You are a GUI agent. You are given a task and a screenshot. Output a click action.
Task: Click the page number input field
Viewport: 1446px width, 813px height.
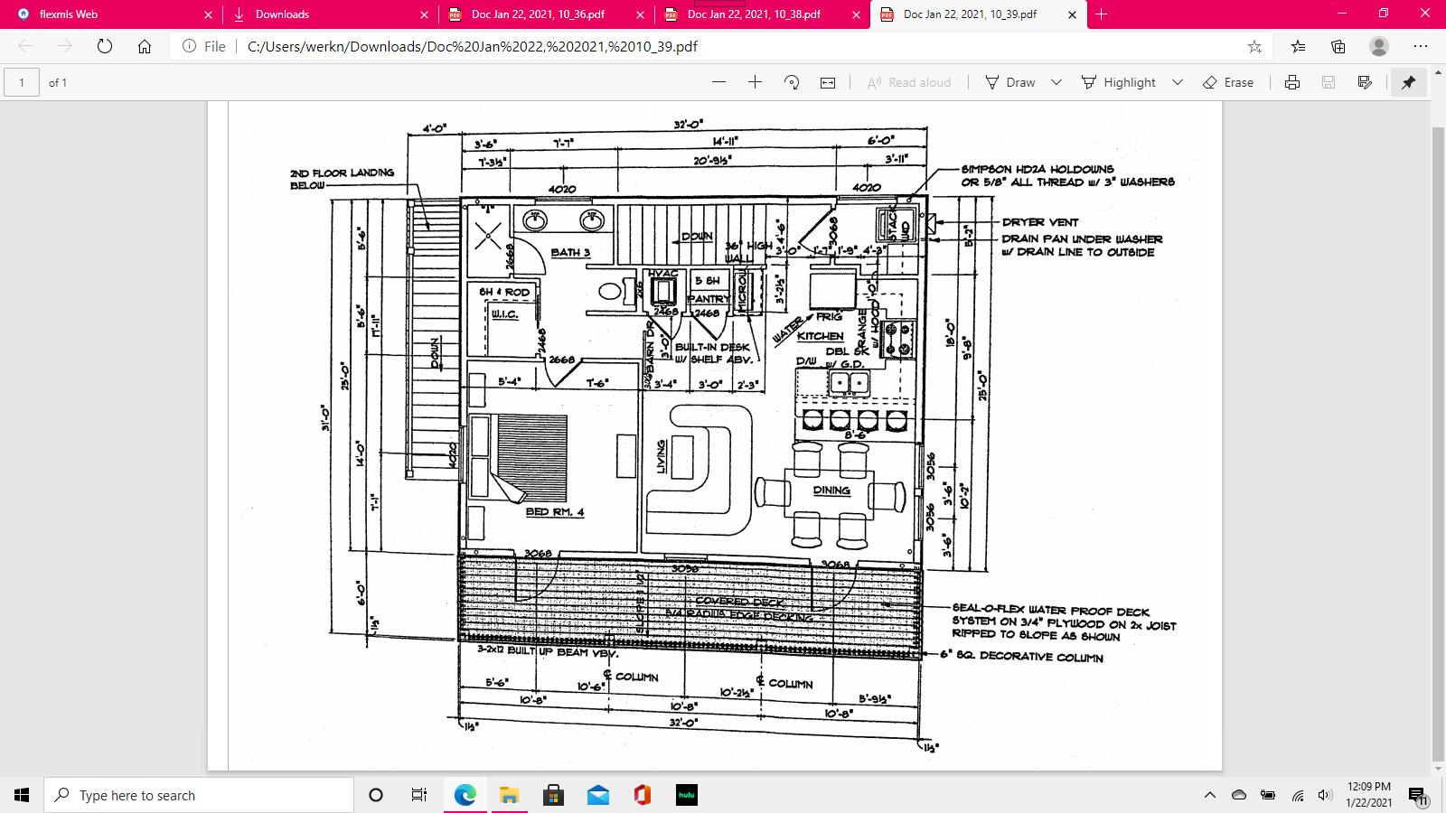pos(22,82)
